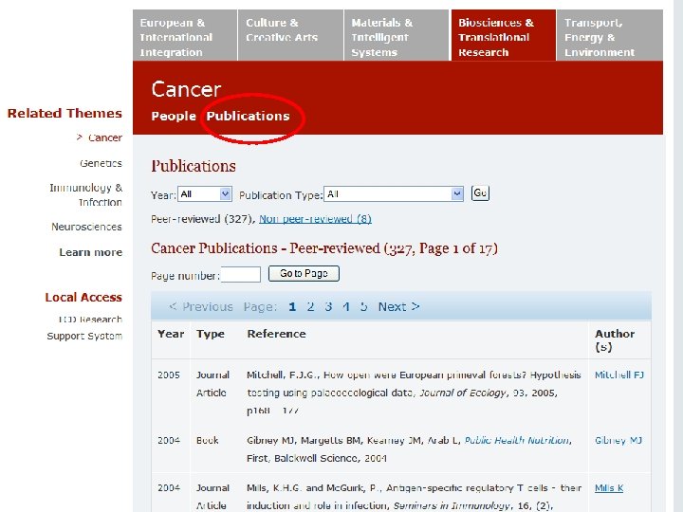Image resolution: width=683 pixels, height=512 pixels.
Task: Go to Next page of results
Action: pos(398,307)
